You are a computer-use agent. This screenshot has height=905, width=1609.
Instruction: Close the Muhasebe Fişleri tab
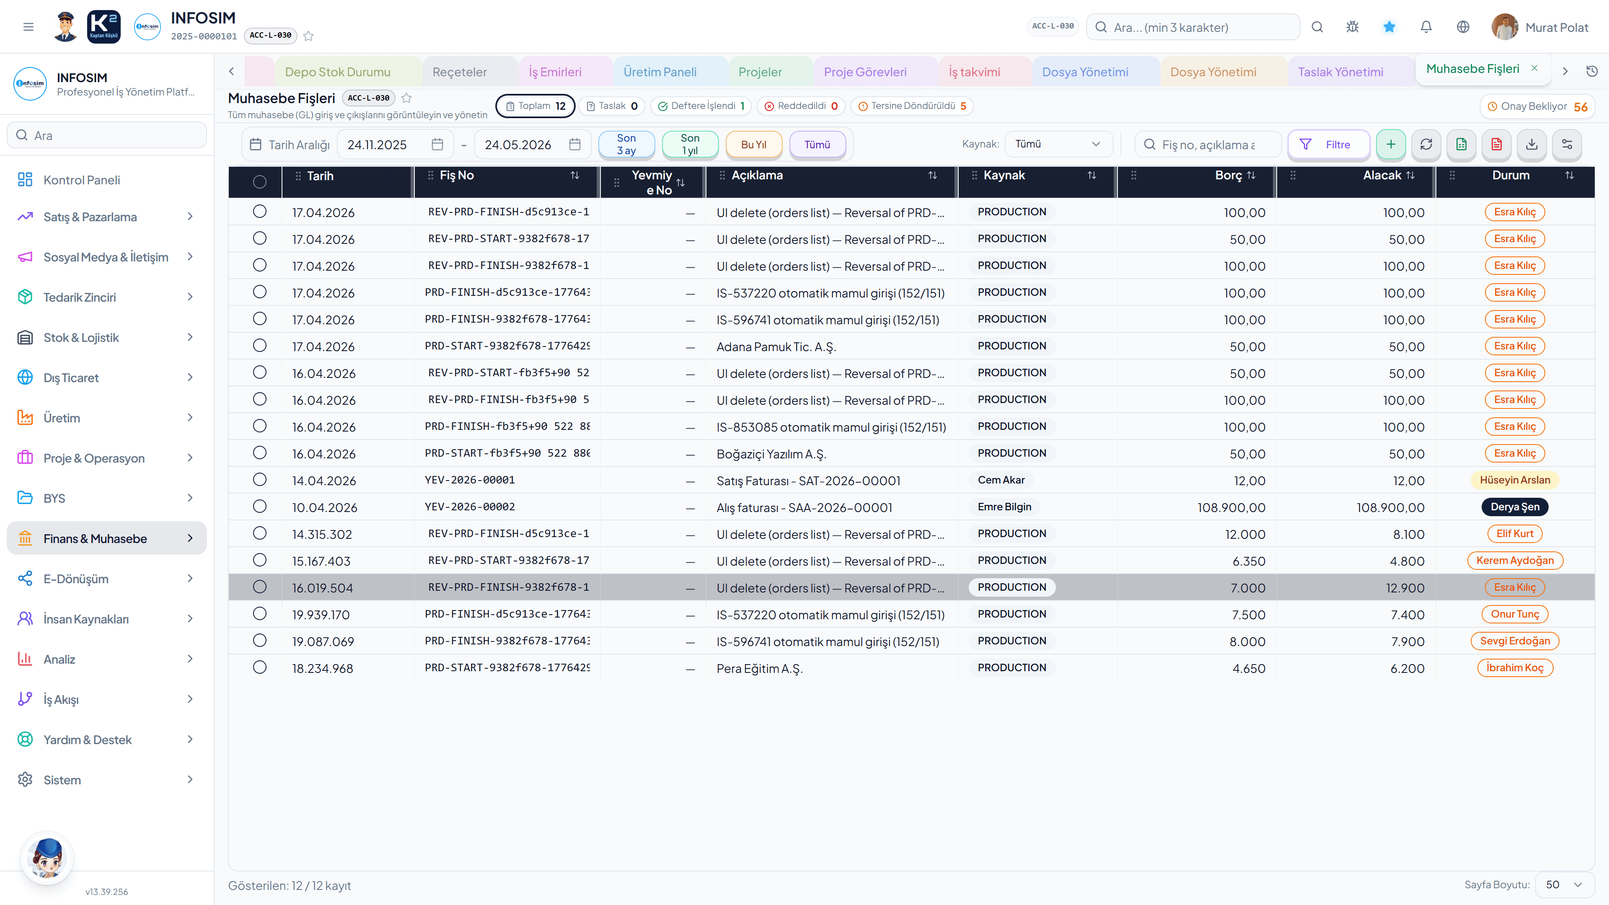[x=1534, y=68]
